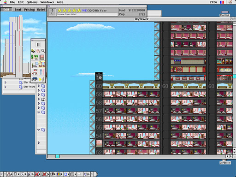Expand the dark folder with a picture icon
Viewport: 236px width, 177px height.
39,99
